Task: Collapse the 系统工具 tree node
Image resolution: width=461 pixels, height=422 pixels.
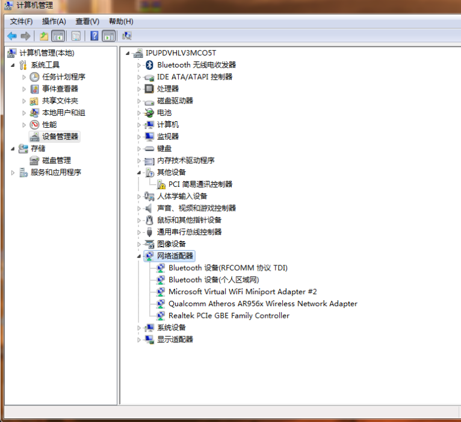Action: 13,65
